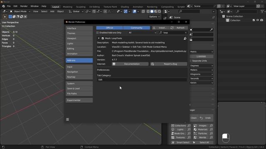
Task: Clear the add-on search field
Action: point(186,33)
